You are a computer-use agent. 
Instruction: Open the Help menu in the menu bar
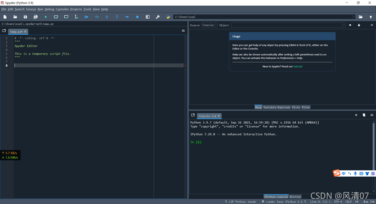point(104,9)
